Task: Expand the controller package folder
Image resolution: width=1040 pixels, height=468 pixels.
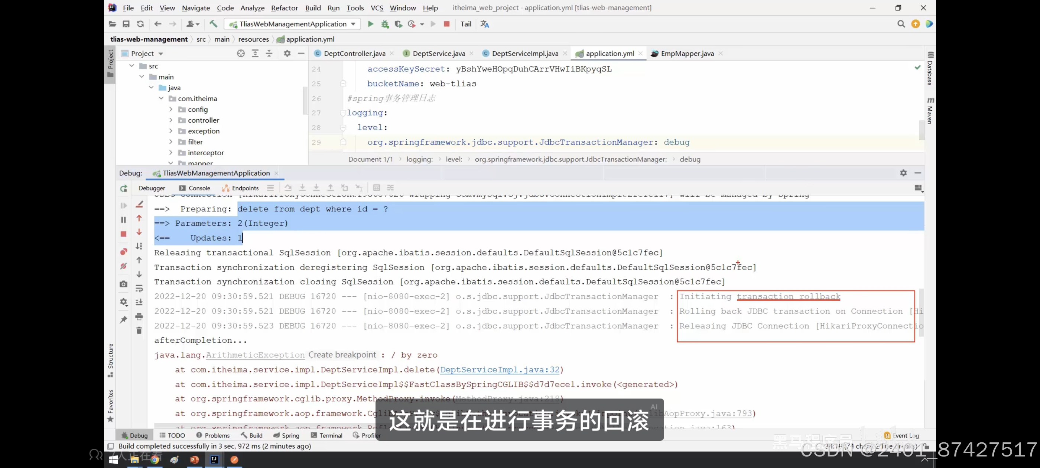Action: tap(170, 120)
